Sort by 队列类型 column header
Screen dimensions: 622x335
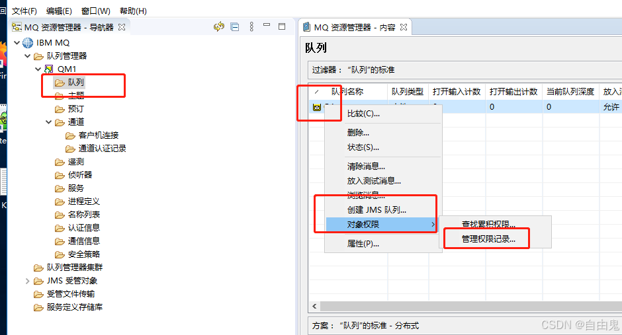(x=408, y=92)
